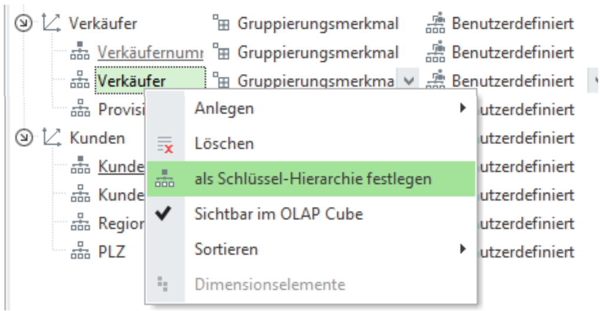Open the underlined Verkäufernummer hierarchy
This screenshot has height=311, width=600.
click(150, 52)
